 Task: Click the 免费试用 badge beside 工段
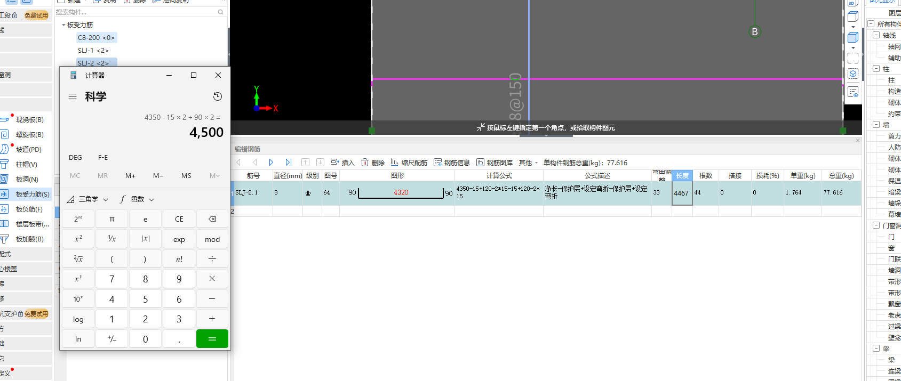36,15
